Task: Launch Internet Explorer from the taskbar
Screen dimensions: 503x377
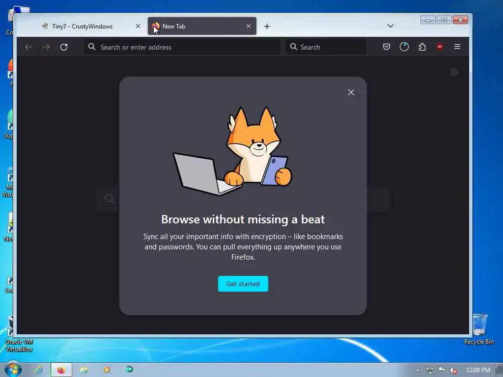Action: click(x=39, y=370)
